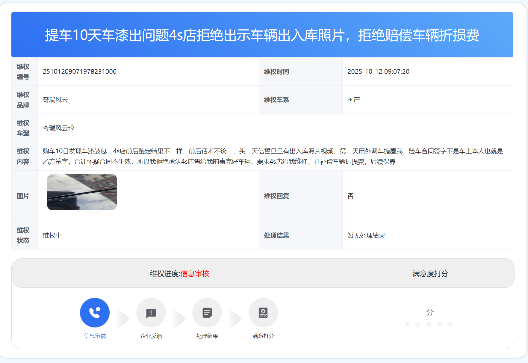Switch to the 满意度打分 header tab

[x=430, y=274]
